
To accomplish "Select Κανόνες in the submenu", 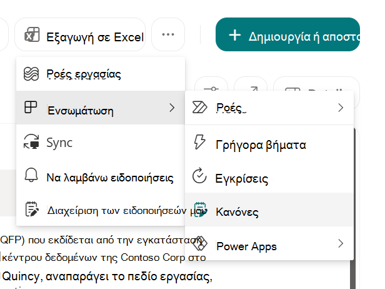I will 269,210.
